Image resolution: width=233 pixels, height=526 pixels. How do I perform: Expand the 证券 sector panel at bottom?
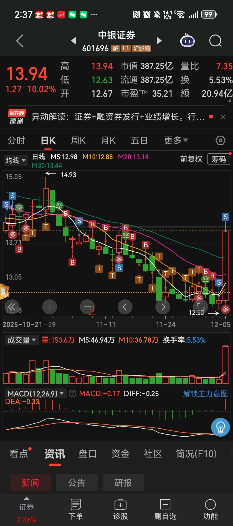coord(27,510)
